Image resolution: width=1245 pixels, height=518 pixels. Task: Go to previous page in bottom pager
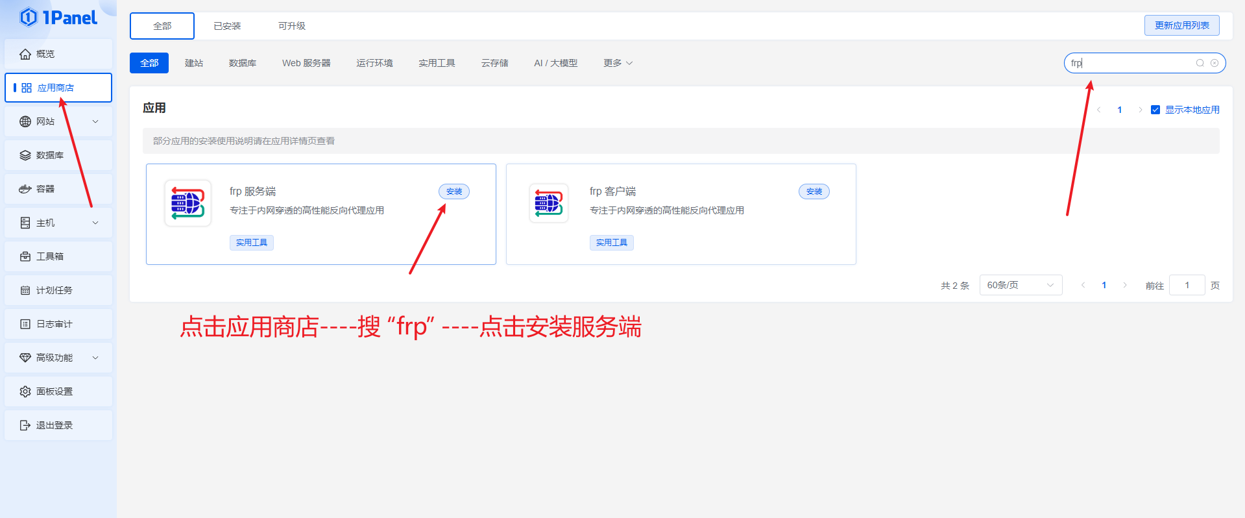point(1083,285)
